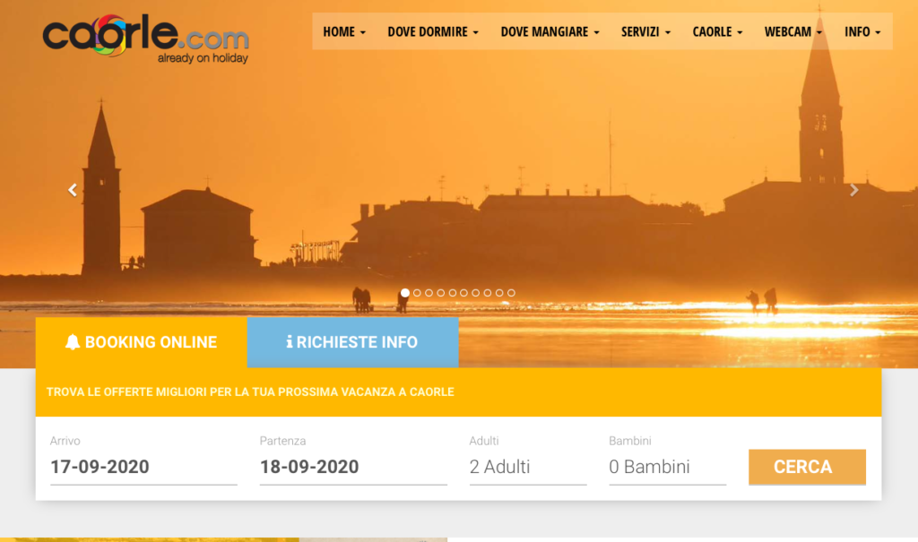The image size is (918, 542).
Task: Click the Cerca search button
Action: (807, 467)
